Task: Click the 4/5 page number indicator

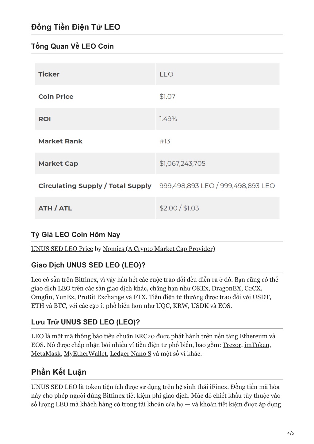Action: 291,433
